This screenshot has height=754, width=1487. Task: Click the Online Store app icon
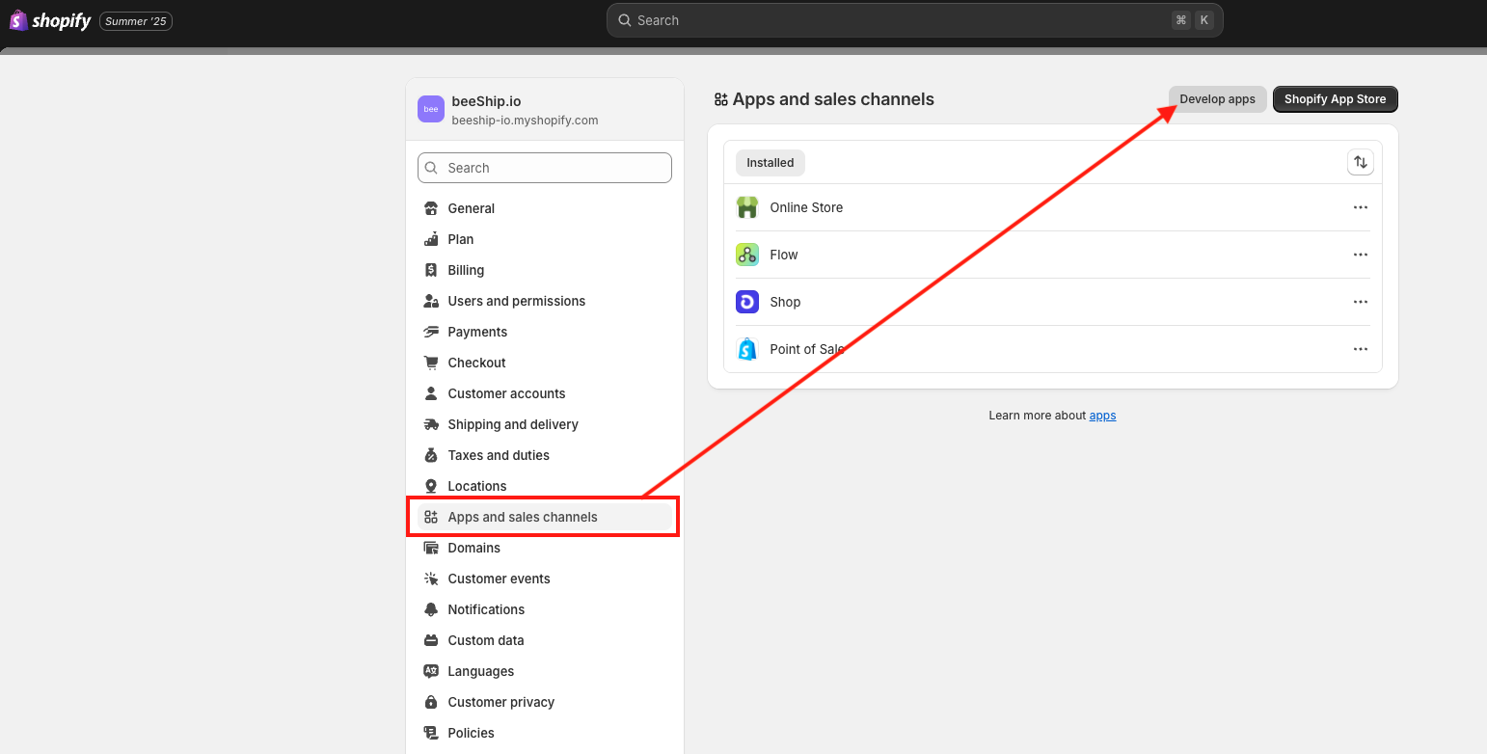747,207
